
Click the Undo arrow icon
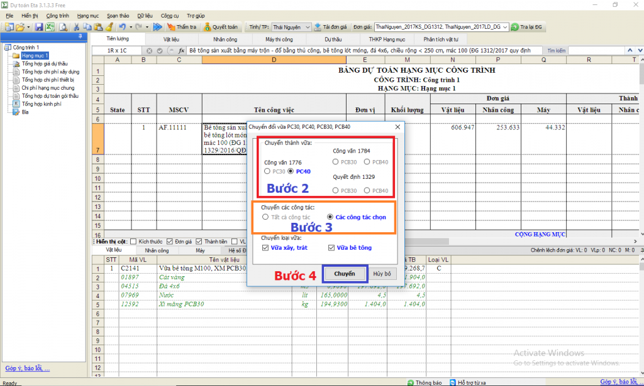[122, 27]
